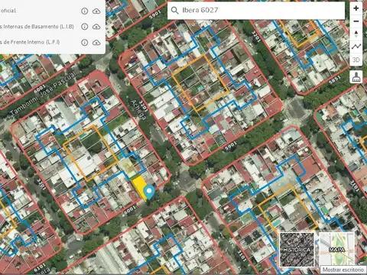Click the 'de Frente Interno (L.F.I)' label
367x275 pixels.
click(30, 42)
